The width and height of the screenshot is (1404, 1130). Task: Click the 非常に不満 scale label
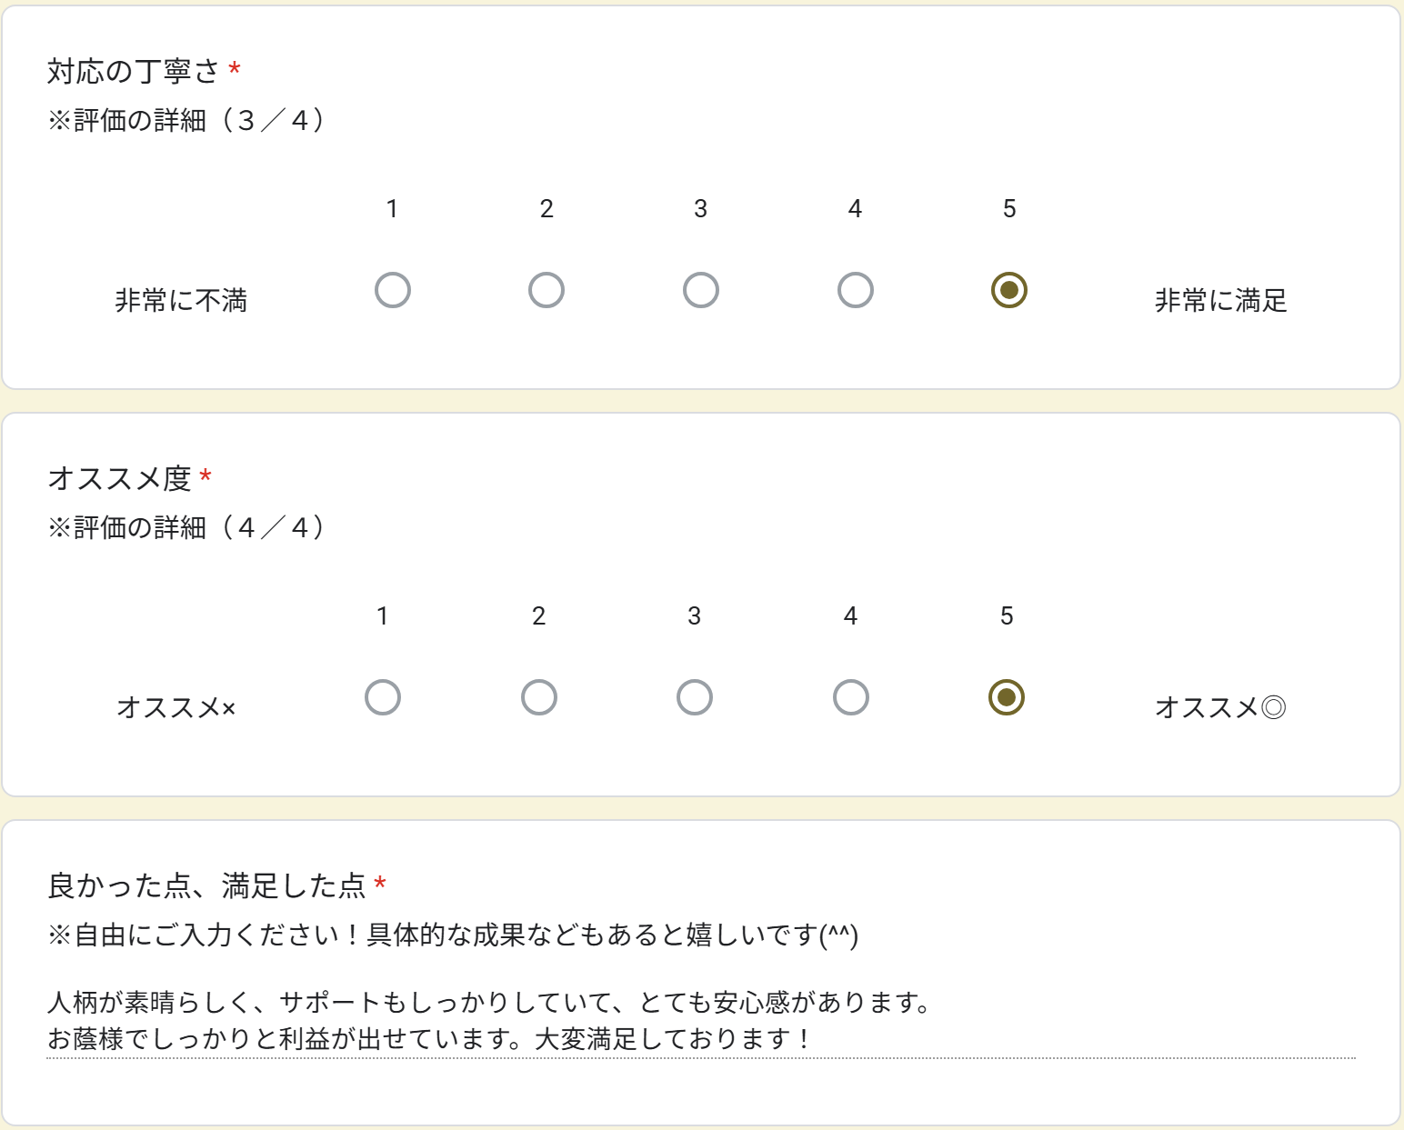181,301
